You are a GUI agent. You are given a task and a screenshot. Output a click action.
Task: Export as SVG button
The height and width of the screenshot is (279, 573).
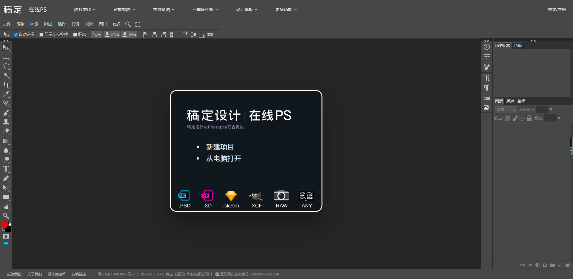click(x=129, y=35)
